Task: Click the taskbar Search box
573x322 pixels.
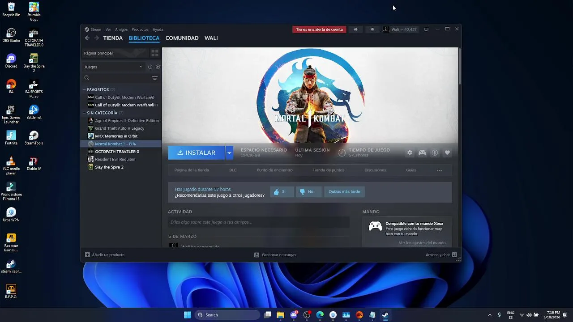Action: (228, 315)
